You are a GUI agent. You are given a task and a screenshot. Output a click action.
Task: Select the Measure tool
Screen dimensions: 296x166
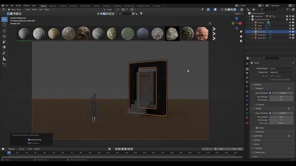[4, 59]
